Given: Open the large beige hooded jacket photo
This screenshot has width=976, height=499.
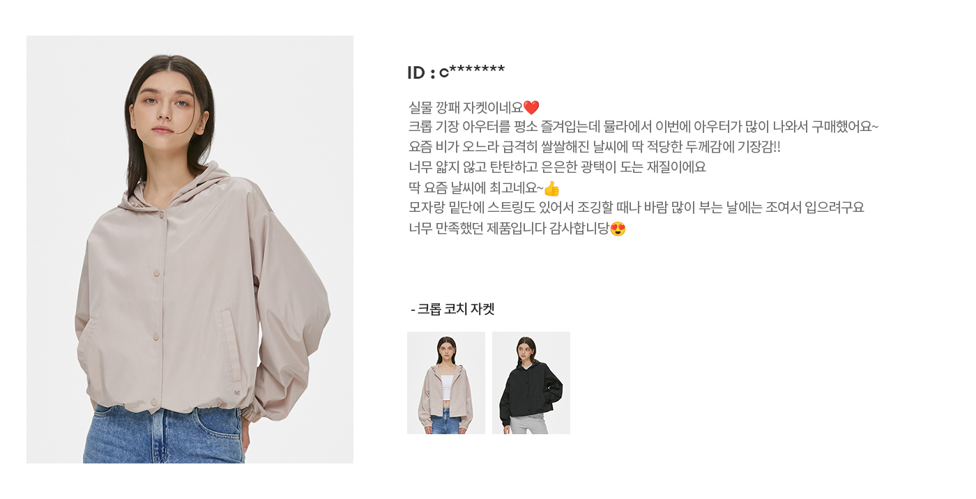Looking at the screenshot, I should (x=190, y=249).
